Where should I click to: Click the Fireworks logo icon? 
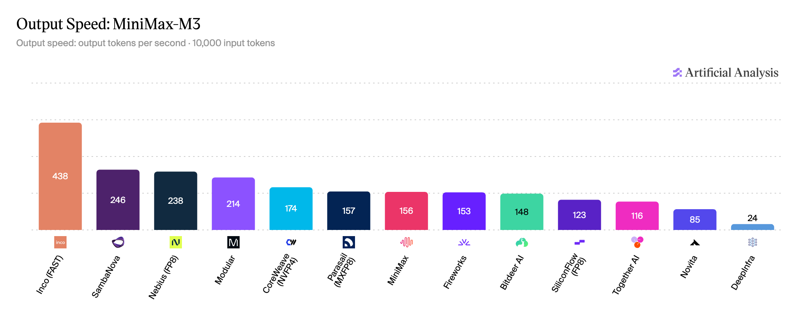coord(464,242)
